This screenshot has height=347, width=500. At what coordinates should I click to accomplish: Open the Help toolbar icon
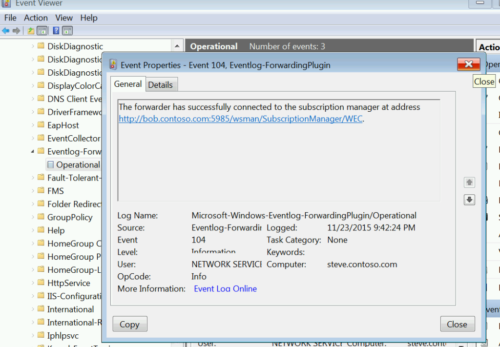click(56, 31)
